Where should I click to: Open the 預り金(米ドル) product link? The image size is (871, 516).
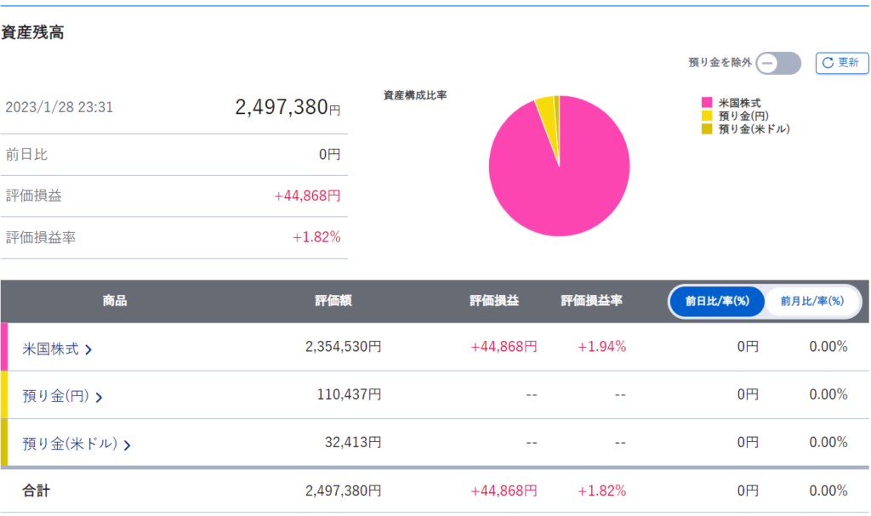tap(70, 443)
